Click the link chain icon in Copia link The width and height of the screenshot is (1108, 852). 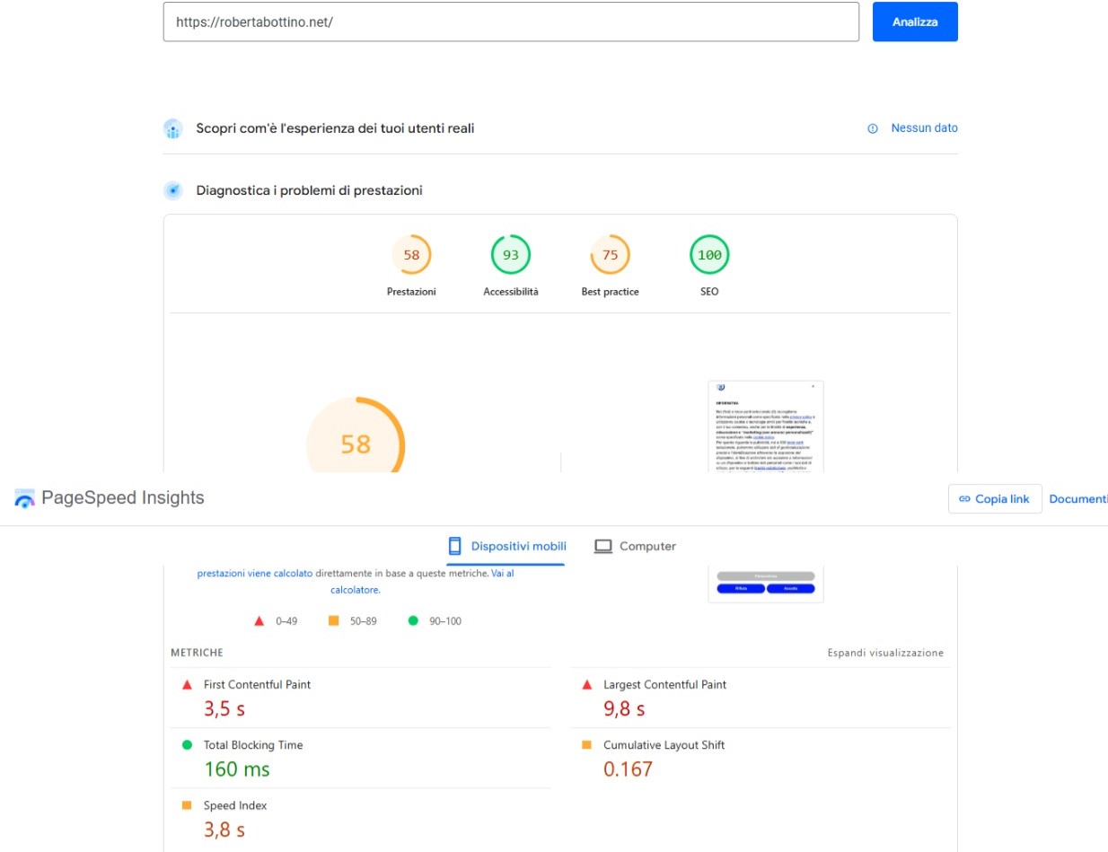click(x=965, y=498)
